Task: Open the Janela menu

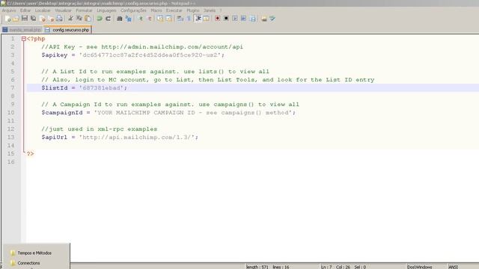Action: (210, 10)
